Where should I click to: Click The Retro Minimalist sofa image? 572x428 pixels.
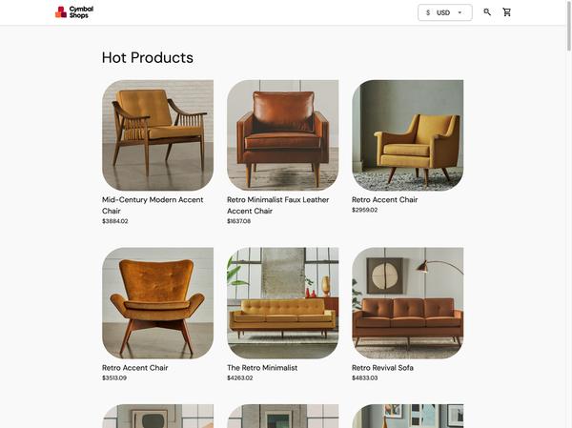click(283, 303)
